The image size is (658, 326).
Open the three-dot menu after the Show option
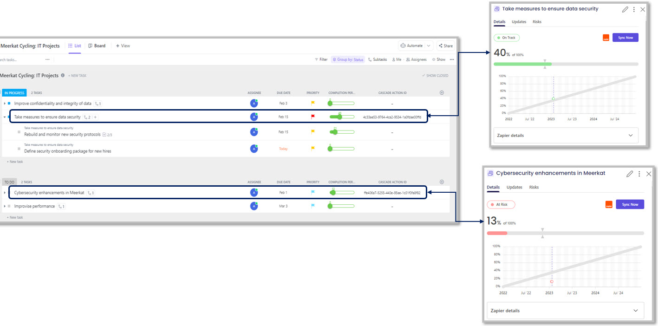[x=452, y=59]
